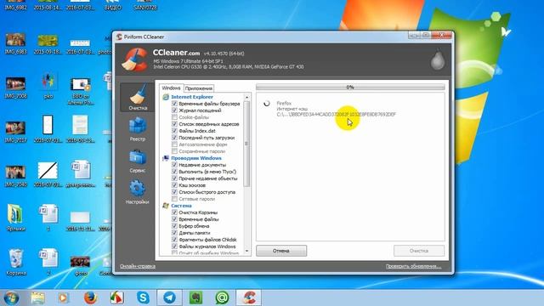Toggle Временные файлы under Система
The height and width of the screenshot is (306, 544).
pos(174,219)
